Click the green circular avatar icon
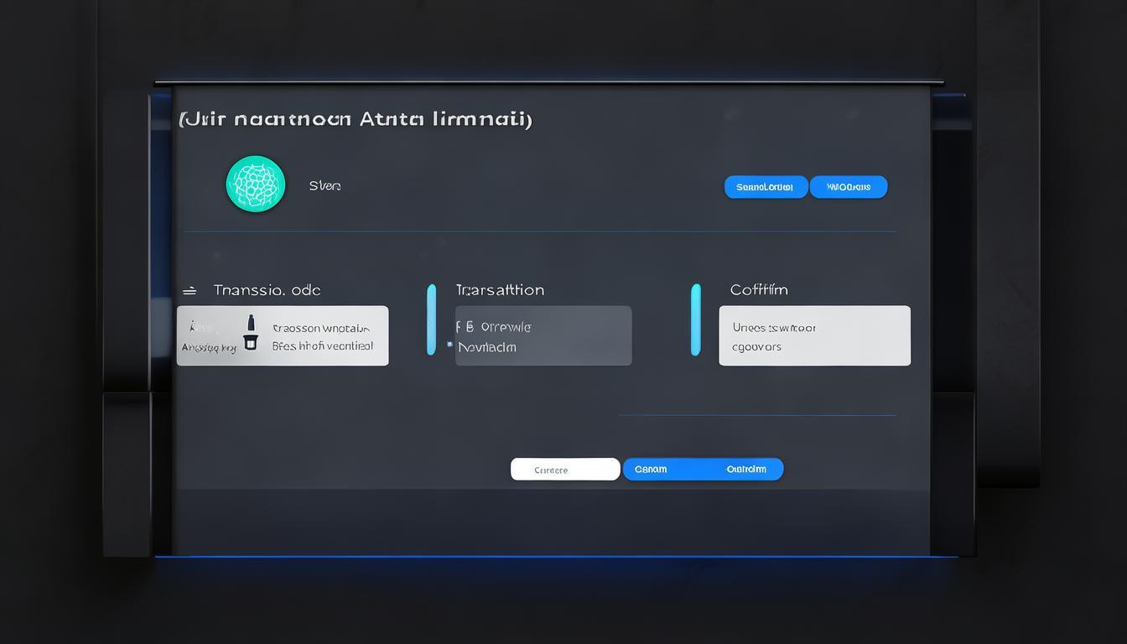This screenshot has height=644, width=1127. tap(256, 184)
